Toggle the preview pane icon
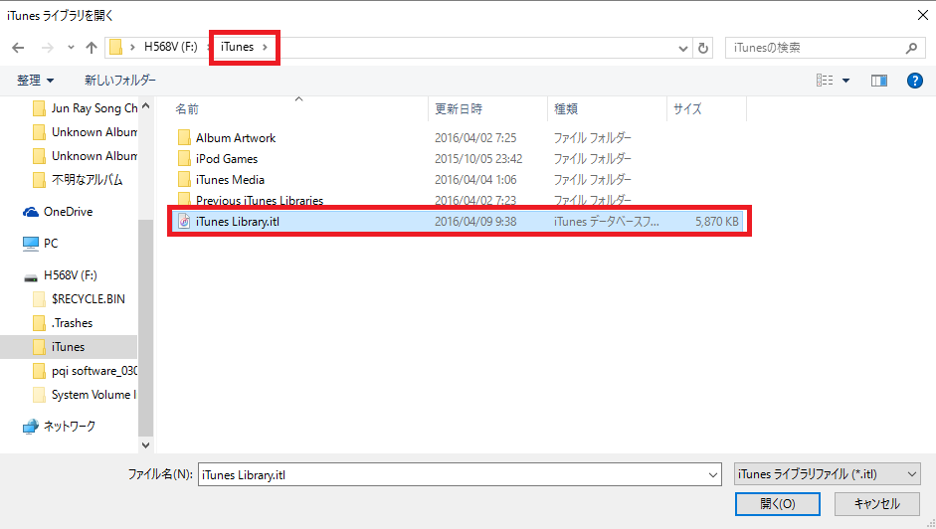Screen dimensions: 936x529 (x=878, y=81)
